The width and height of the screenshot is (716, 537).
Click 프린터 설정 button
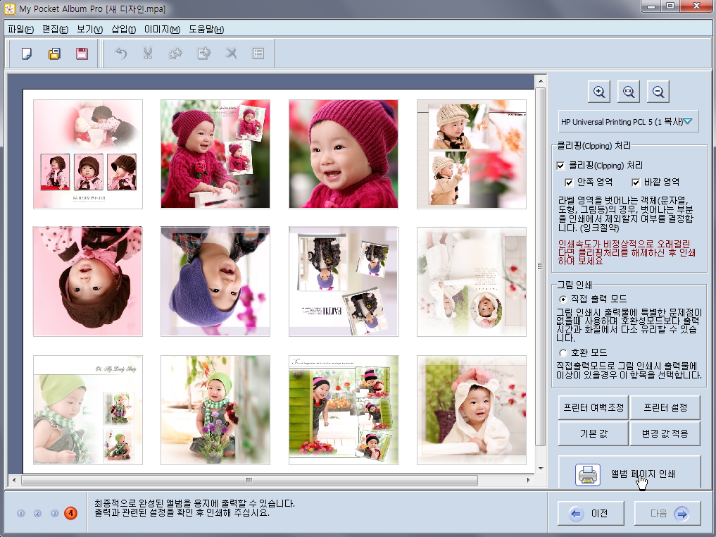click(x=665, y=407)
